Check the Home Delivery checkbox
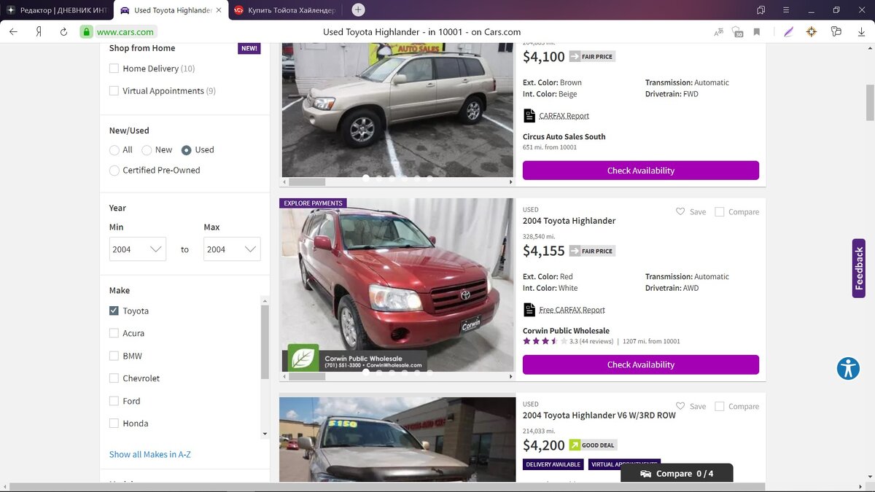Image resolution: width=875 pixels, height=492 pixels. [x=114, y=69]
